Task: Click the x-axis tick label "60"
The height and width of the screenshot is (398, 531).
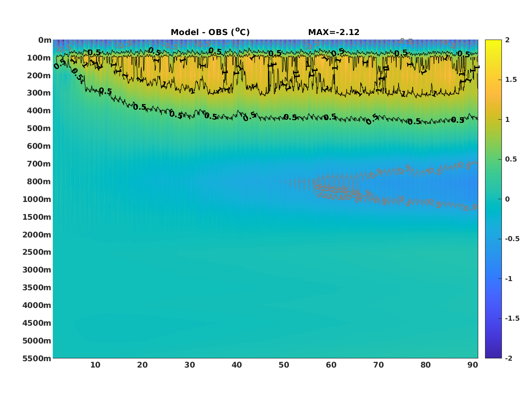Action: [x=331, y=365]
